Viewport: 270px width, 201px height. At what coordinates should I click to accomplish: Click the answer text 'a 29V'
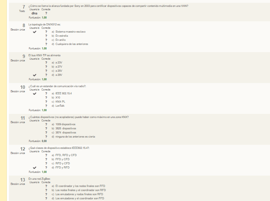(59, 75)
